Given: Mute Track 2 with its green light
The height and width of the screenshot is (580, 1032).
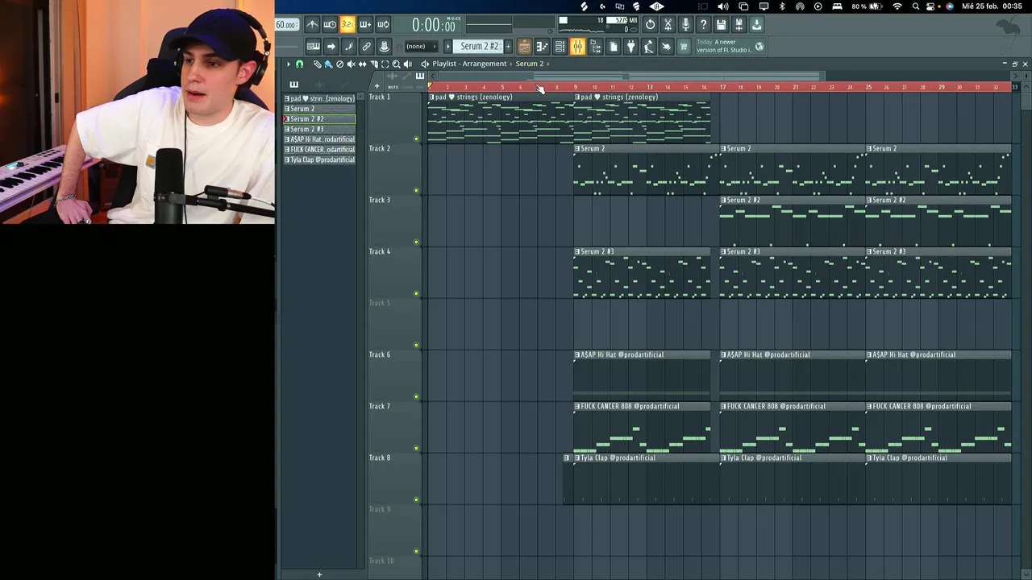Looking at the screenshot, I should pos(417,190).
